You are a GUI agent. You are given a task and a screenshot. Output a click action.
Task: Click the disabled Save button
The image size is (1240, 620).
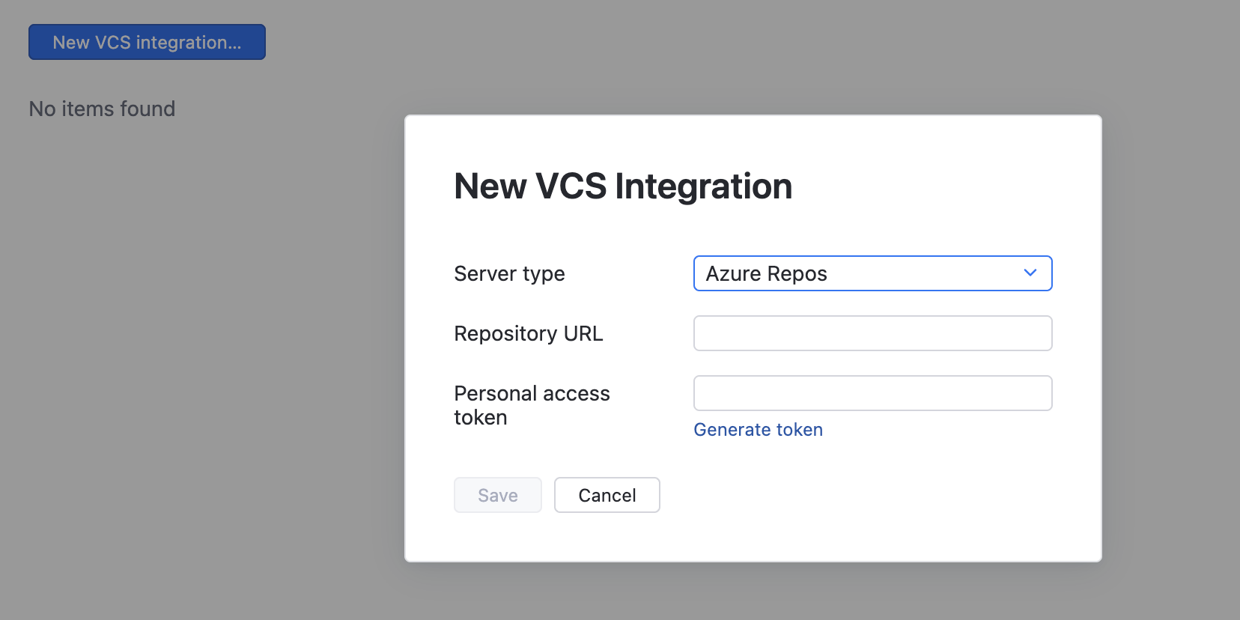(497, 495)
